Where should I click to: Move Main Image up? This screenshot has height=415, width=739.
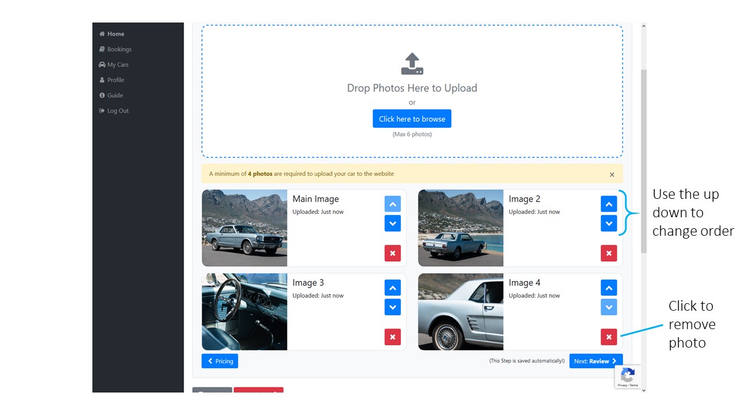click(x=393, y=204)
